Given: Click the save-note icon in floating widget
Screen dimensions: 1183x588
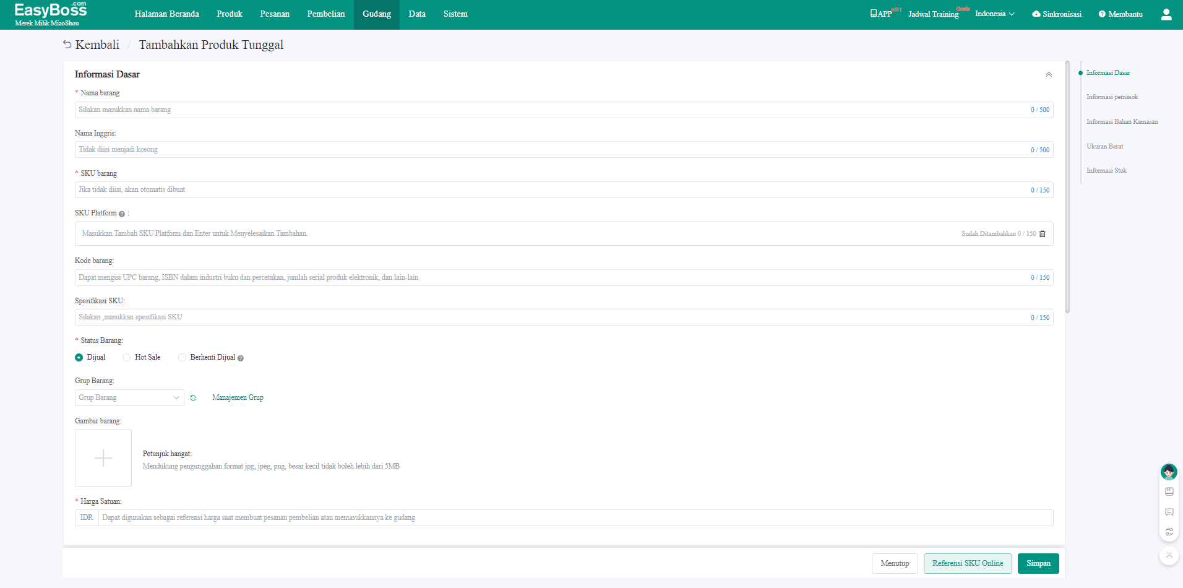Looking at the screenshot, I should [x=1169, y=491].
